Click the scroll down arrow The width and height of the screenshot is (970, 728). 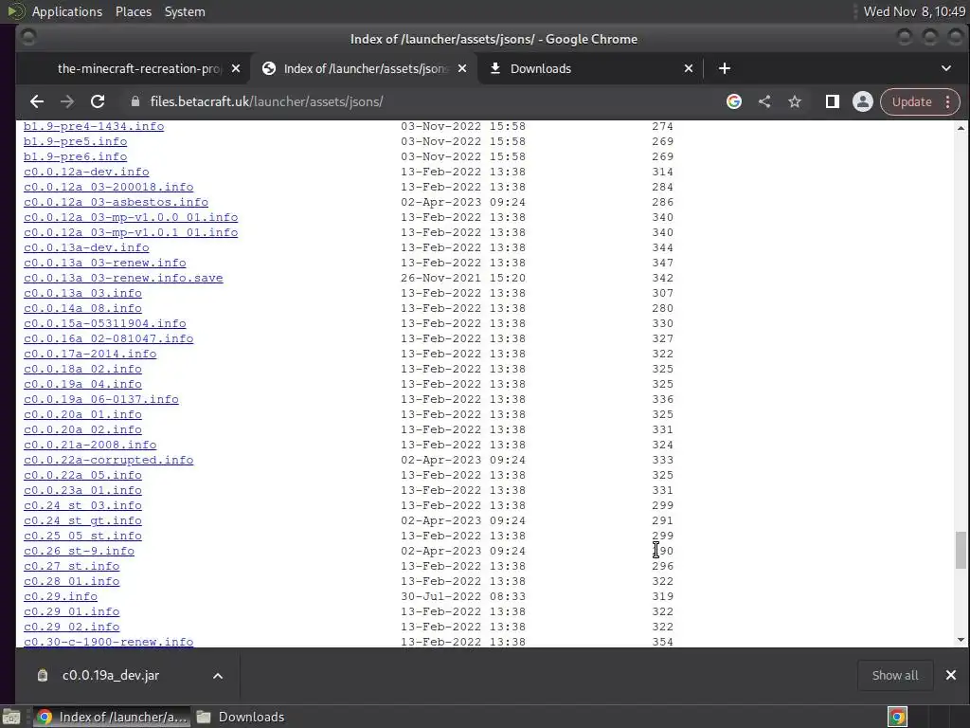(x=961, y=640)
